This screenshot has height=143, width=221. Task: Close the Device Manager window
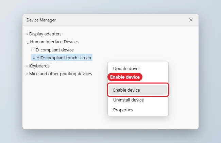tap(191, 20)
